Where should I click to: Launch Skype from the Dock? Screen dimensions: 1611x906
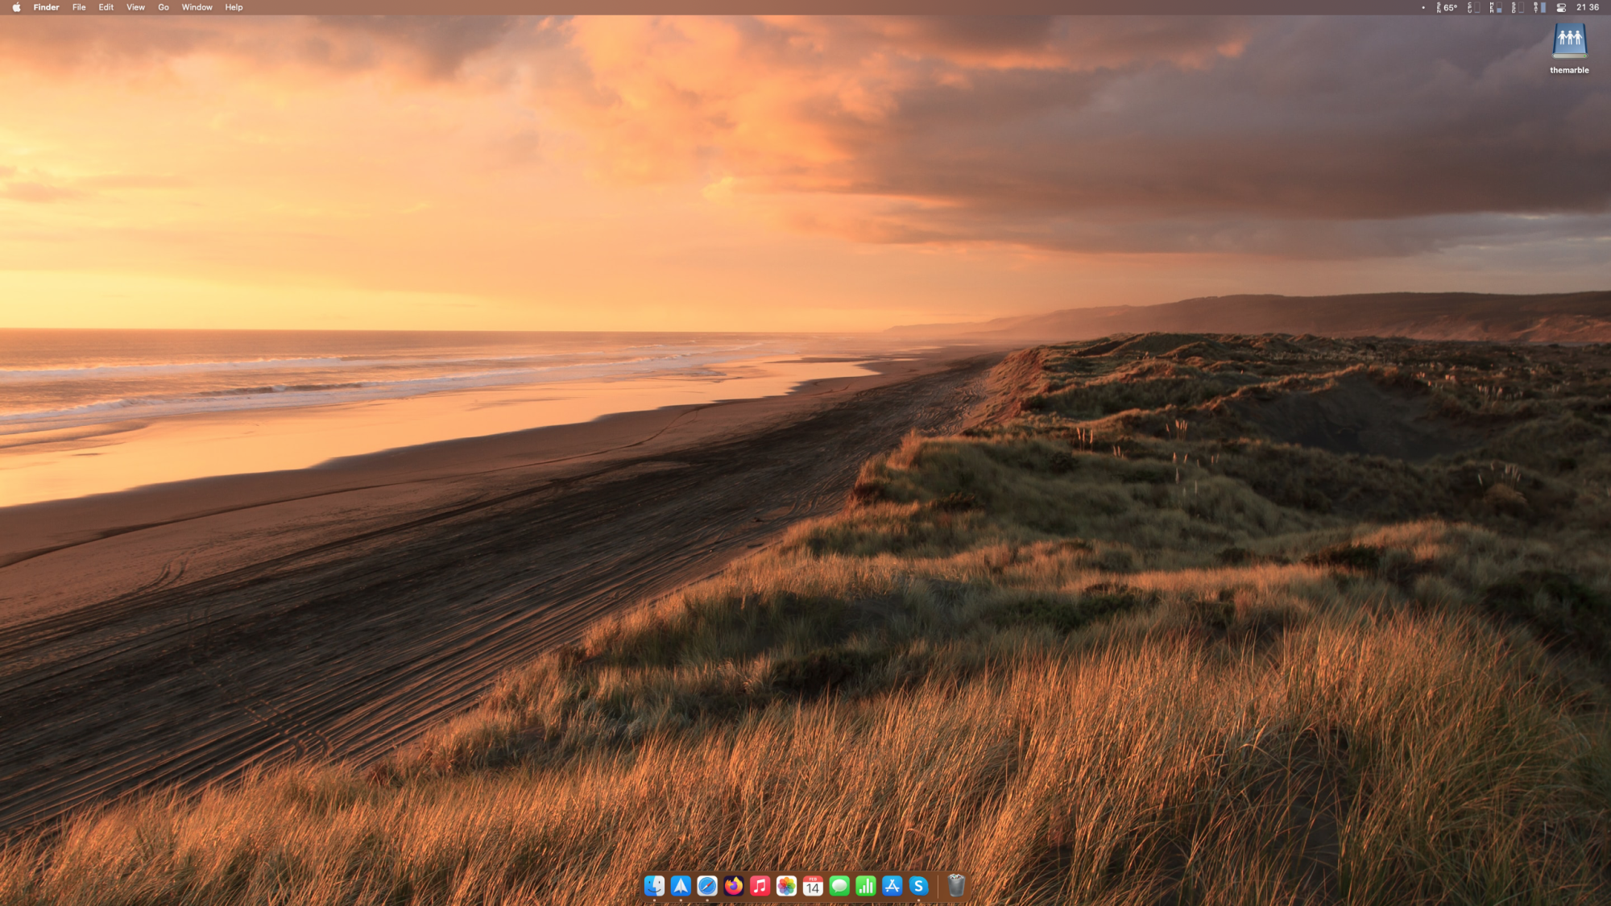[918, 886]
